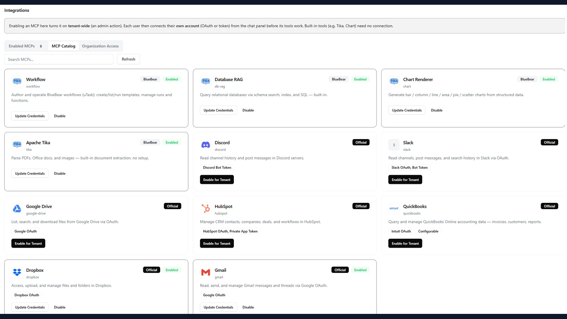Click Google OAuth tag on Google Drive
The height and width of the screenshot is (319, 567).
pos(26,231)
